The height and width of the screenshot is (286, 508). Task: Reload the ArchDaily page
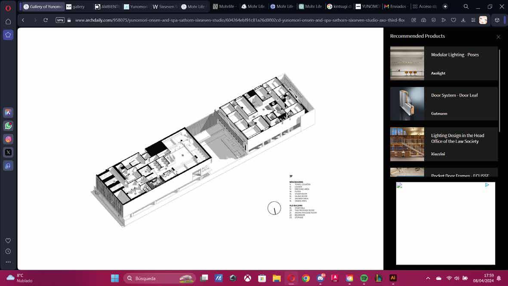pos(46,20)
